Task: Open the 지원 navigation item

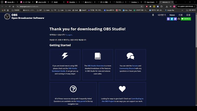Action: point(180,15)
